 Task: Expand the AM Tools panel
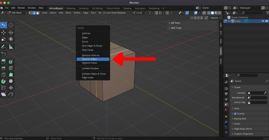click(176, 23)
